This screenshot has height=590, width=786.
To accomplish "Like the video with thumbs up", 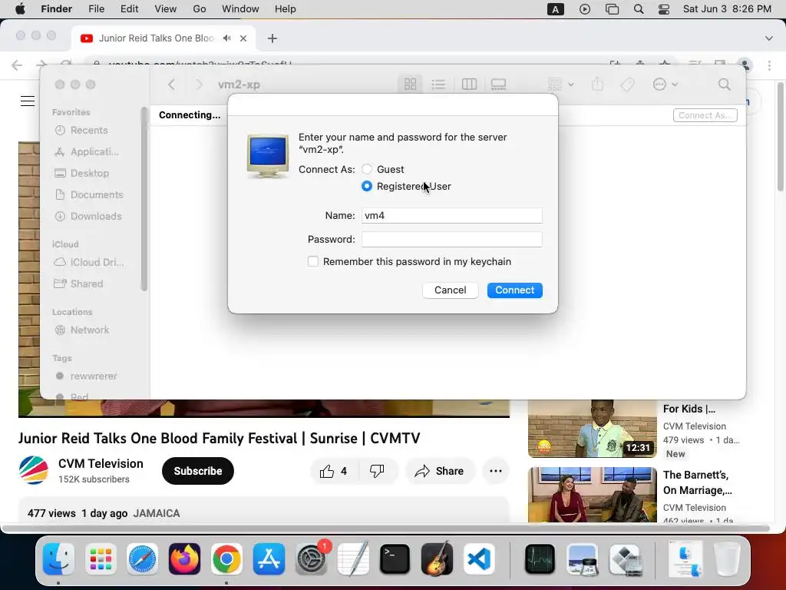I will (x=334, y=471).
